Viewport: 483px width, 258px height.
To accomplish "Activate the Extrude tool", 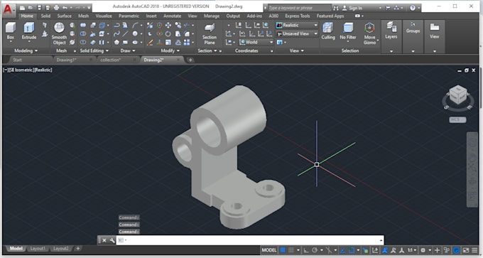I will pos(29,31).
